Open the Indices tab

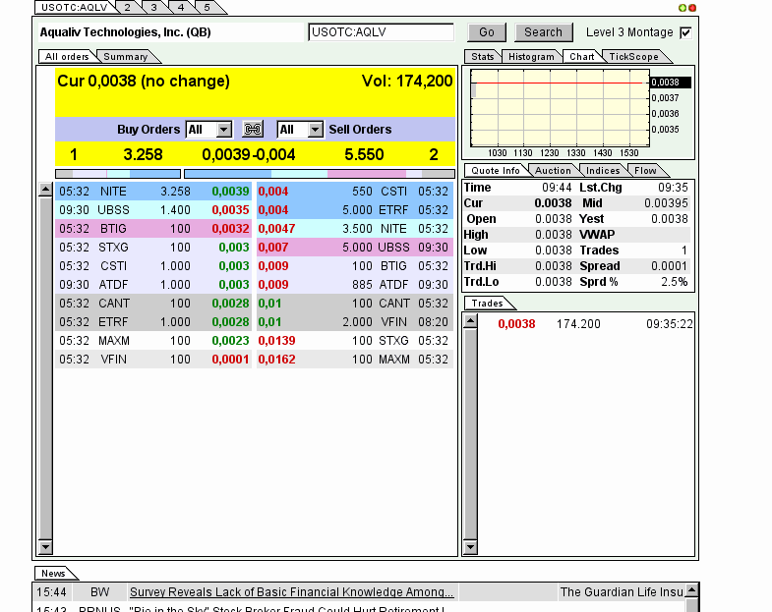pos(603,171)
